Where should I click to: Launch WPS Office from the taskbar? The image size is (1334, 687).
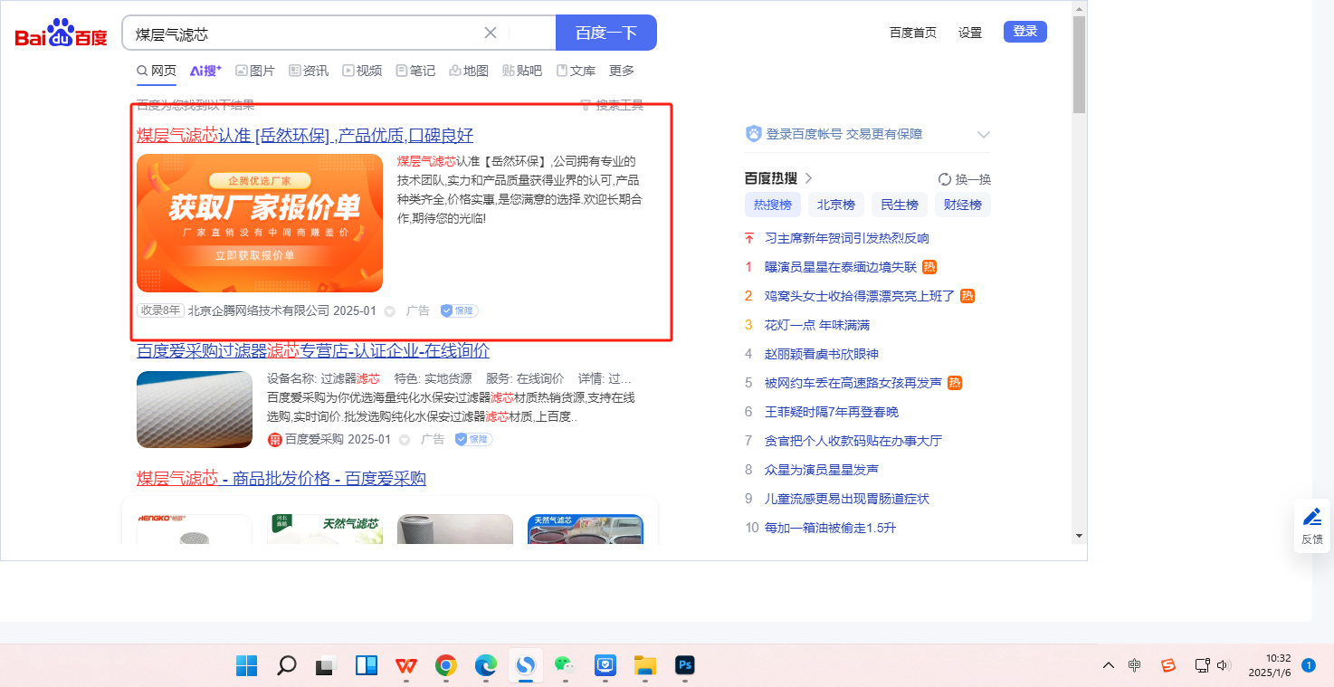tap(405, 666)
